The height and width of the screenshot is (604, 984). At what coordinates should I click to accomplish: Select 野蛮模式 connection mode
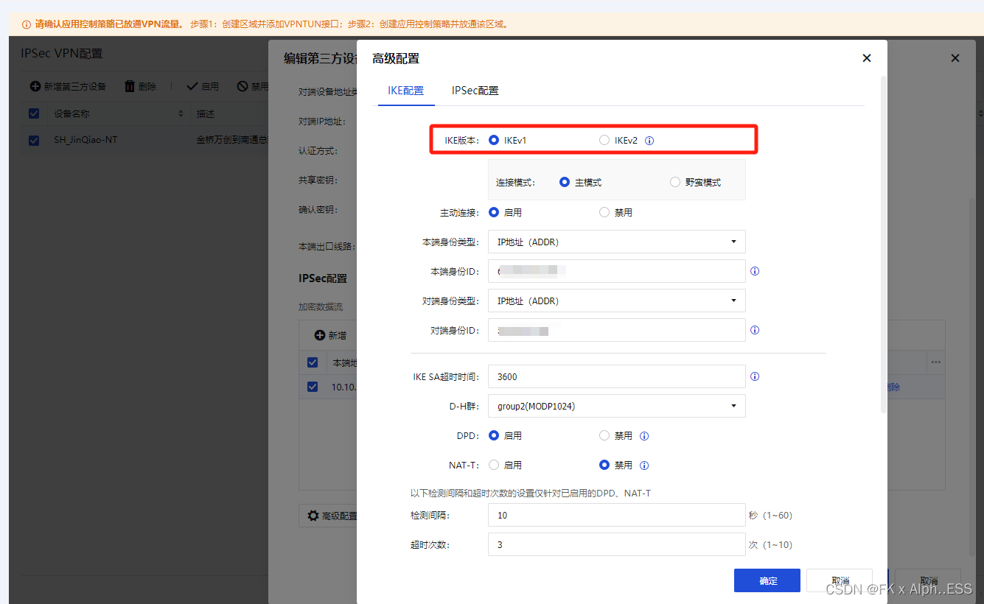675,182
